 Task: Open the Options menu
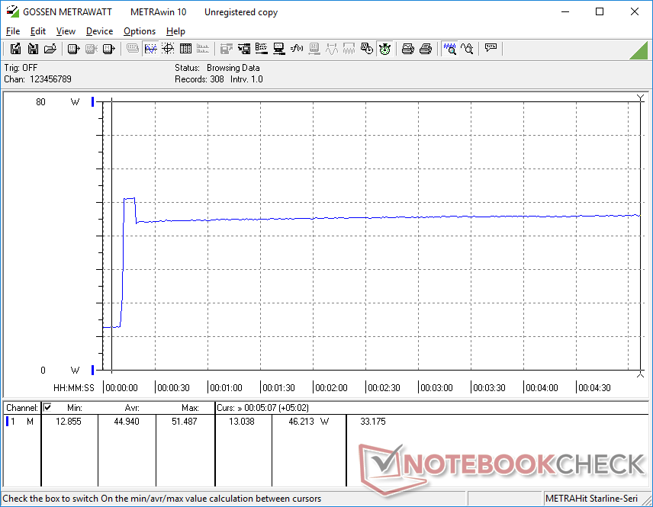tap(140, 31)
